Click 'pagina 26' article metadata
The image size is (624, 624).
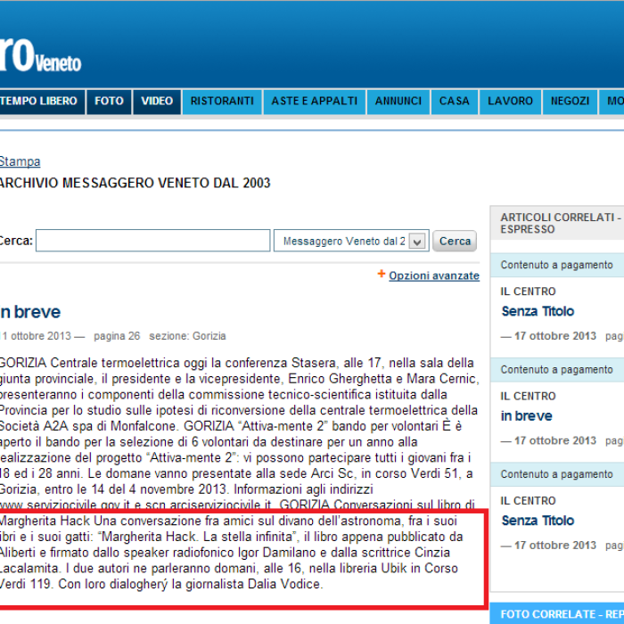(117, 336)
